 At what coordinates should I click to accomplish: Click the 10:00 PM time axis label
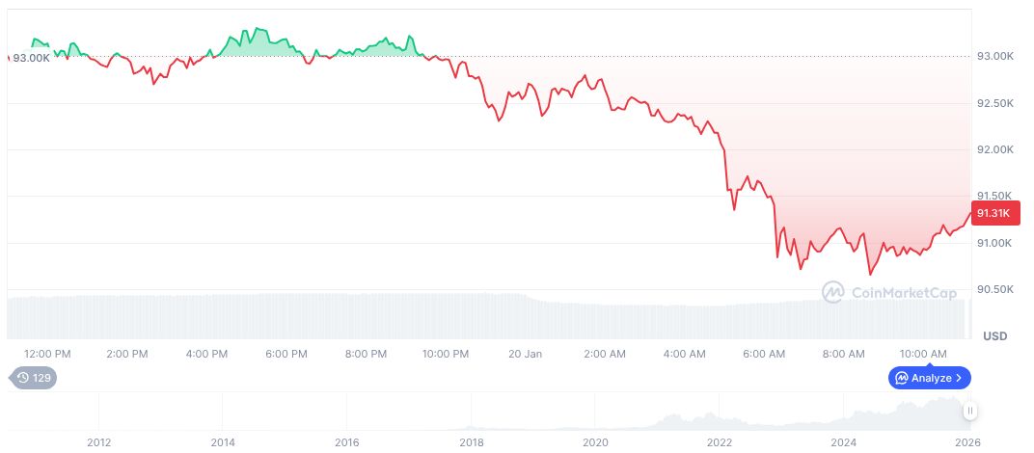(446, 354)
